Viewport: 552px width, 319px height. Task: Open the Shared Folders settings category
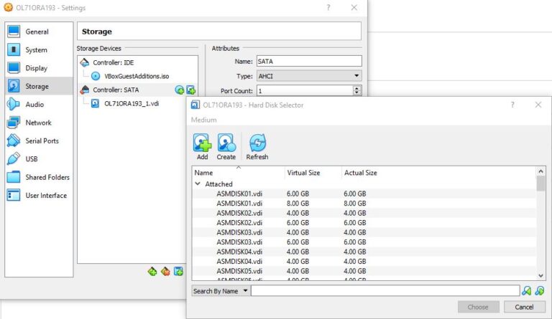tap(39, 177)
